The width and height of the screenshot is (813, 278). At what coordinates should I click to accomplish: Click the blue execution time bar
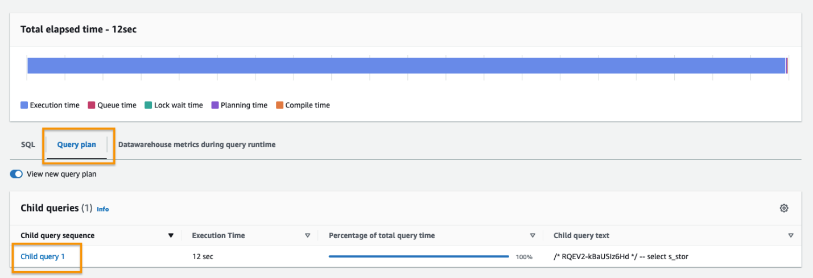coord(406,65)
